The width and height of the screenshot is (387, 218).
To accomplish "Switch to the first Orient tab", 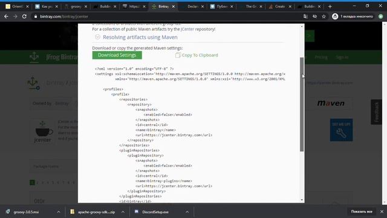I will 17,7.
